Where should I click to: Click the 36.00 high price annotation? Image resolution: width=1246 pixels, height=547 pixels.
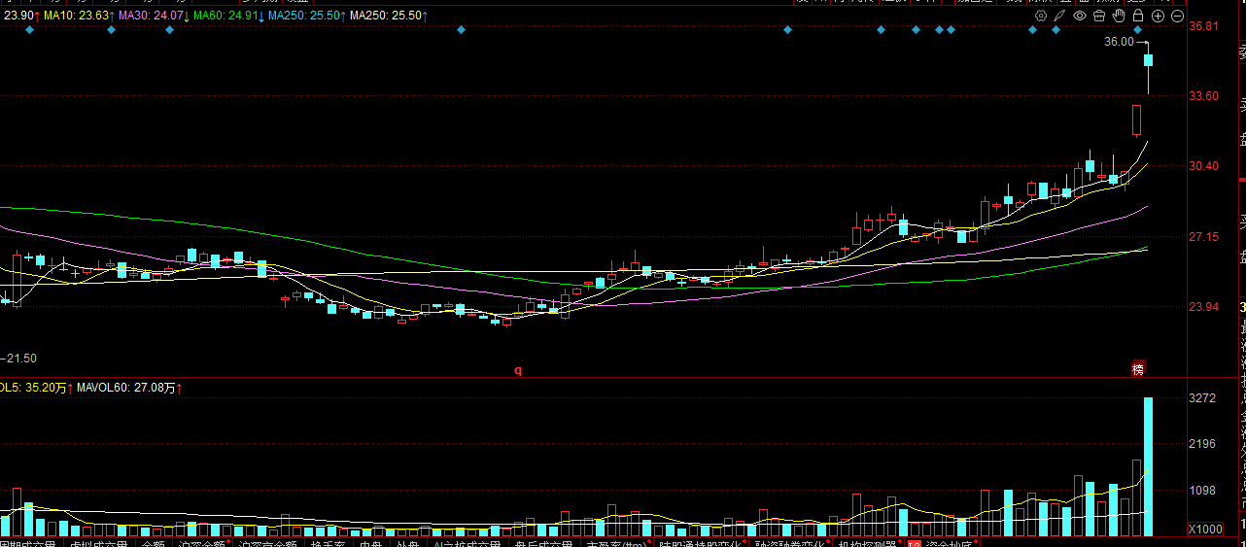tap(1119, 42)
